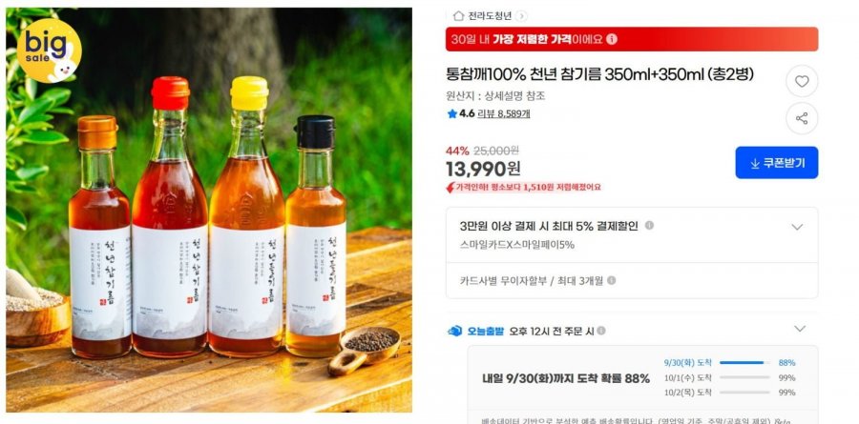Click the heart wishlist icon
The height and width of the screenshot is (424, 859).
tap(802, 81)
